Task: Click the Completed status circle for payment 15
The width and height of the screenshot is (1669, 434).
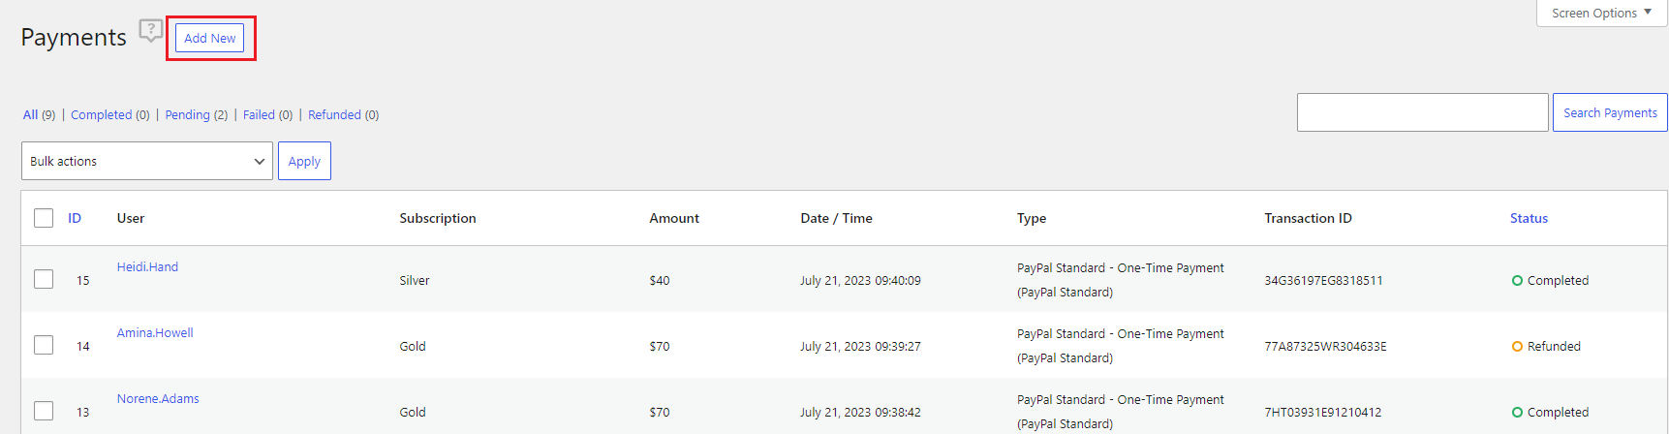Action: click(1517, 281)
